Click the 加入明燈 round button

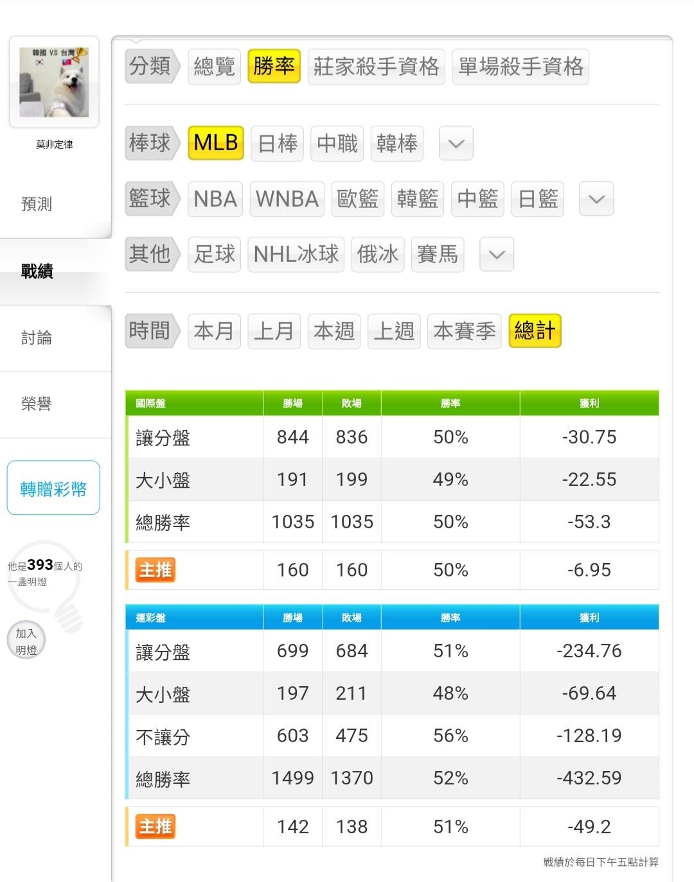(26, 641)
